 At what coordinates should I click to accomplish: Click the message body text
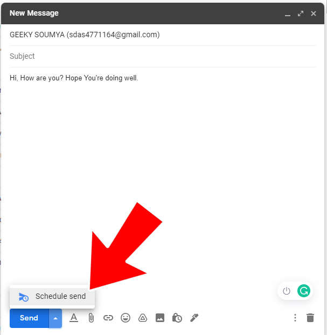74,78
